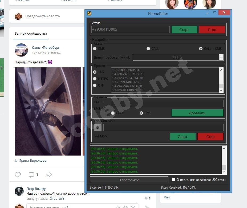Choose HTTPS proxy option

95,79
